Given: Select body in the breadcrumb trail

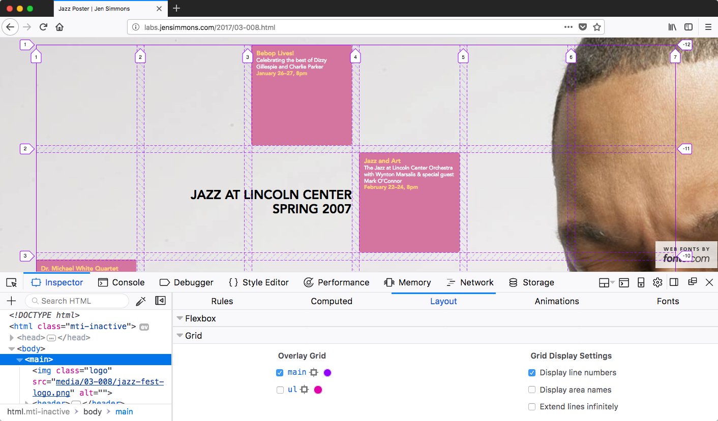Looking at the screenshot, I should click(93, 412).
